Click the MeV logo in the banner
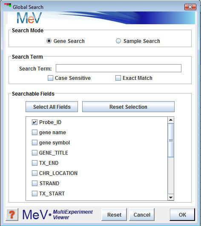 (29, 18)
